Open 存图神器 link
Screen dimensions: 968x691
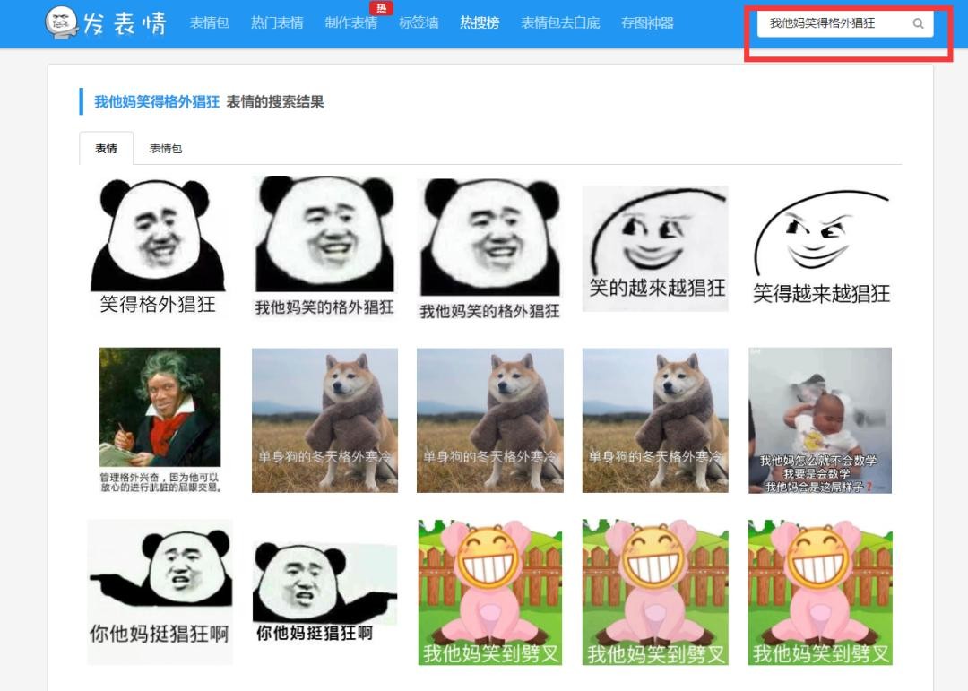point(647,23)
